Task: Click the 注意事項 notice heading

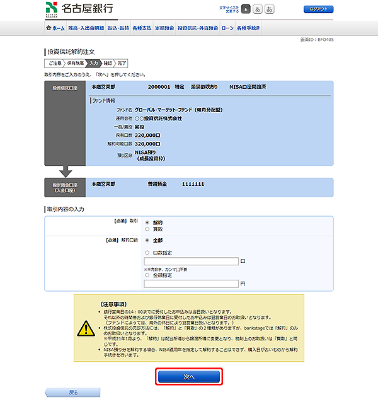Action: pos(113,304)
